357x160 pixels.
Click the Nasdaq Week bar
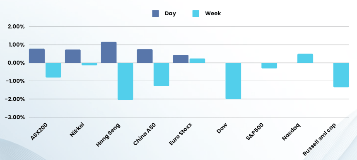[x=305, y=58]
